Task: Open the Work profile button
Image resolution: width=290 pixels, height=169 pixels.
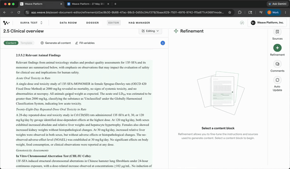Action: (x=273, y=13)
